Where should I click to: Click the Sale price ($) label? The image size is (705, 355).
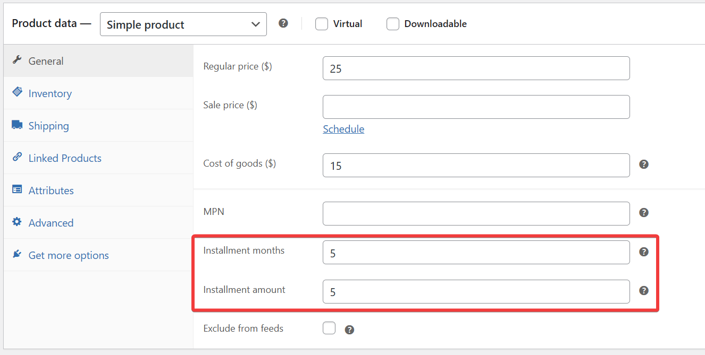click(230, 105)
